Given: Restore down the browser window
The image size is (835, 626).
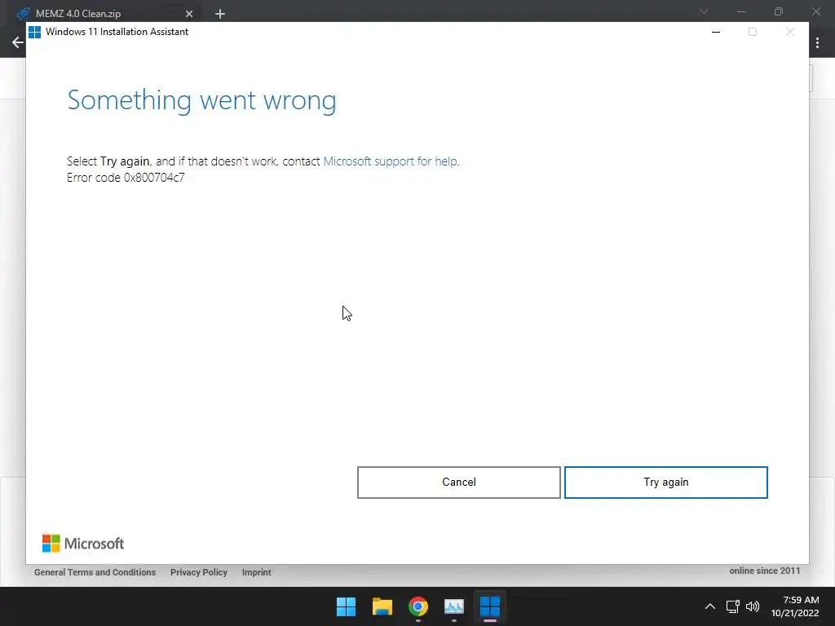Looking at the screenshot, I should (779, 11).
